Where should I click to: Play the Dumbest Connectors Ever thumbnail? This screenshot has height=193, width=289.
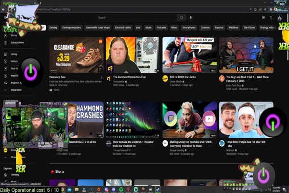pyautogui.click(x=133, y=55)
